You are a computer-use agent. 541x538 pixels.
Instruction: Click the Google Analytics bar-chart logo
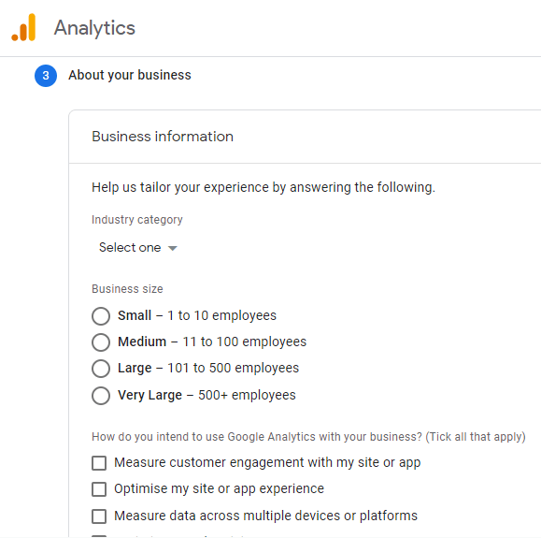point(23,27)
